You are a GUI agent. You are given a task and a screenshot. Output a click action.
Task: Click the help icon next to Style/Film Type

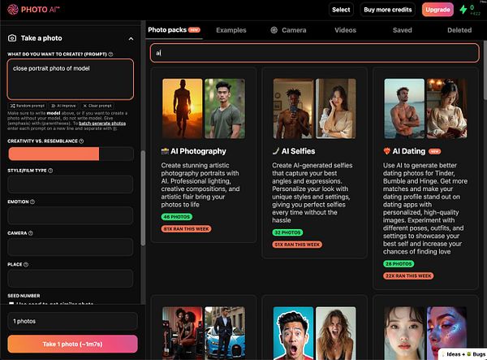pos(50,171)
